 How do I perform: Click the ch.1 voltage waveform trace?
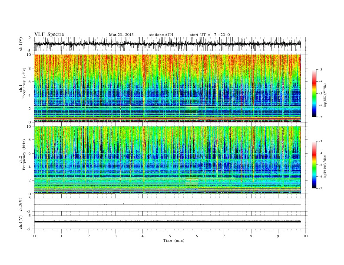coord(167,44)
